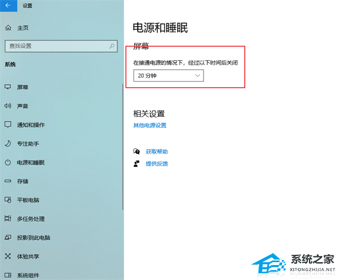Click the 电源和睡眠 page heading
This screenshot has height=280, width=344.
[x=160, y=28]
